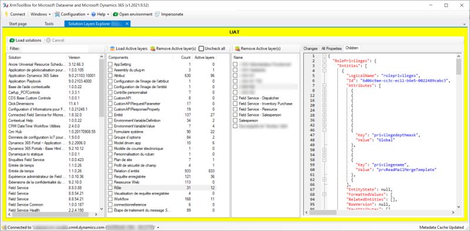Click the Connect button

15,14
